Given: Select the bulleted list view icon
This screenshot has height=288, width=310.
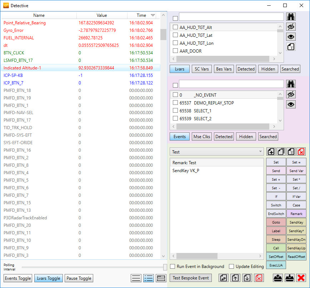Looking at the screenshot, I should (149, 278).
